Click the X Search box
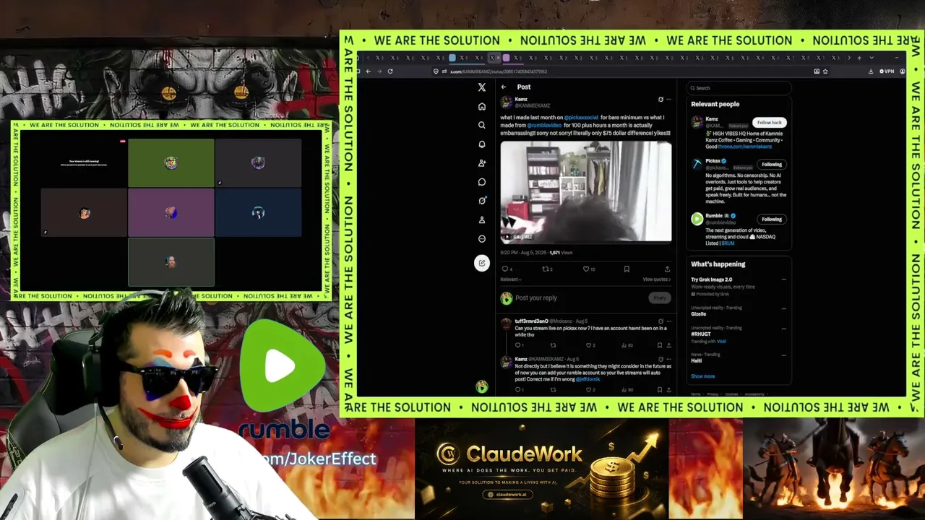 739,88
